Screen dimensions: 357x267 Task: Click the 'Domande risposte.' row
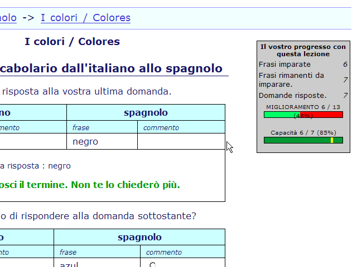[x=303, y=95]
